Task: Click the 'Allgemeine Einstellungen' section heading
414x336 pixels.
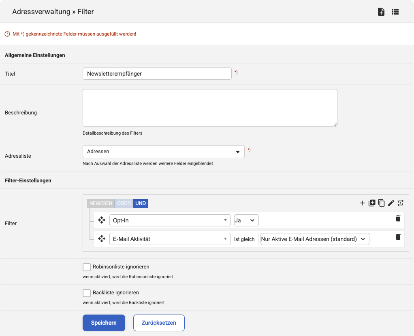Action: pyautogui.click(x=35, y=55)
